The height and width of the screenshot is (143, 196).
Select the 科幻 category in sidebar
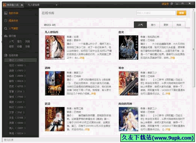pyautogui.click(x=17, y=107)
